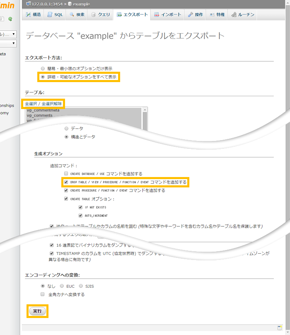Enable CREATE DATABASE / USE command checkbox
This screenshot has width=290, height=335.
tap(66, 174)
